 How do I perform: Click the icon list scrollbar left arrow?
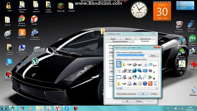[x=118, y=88]
